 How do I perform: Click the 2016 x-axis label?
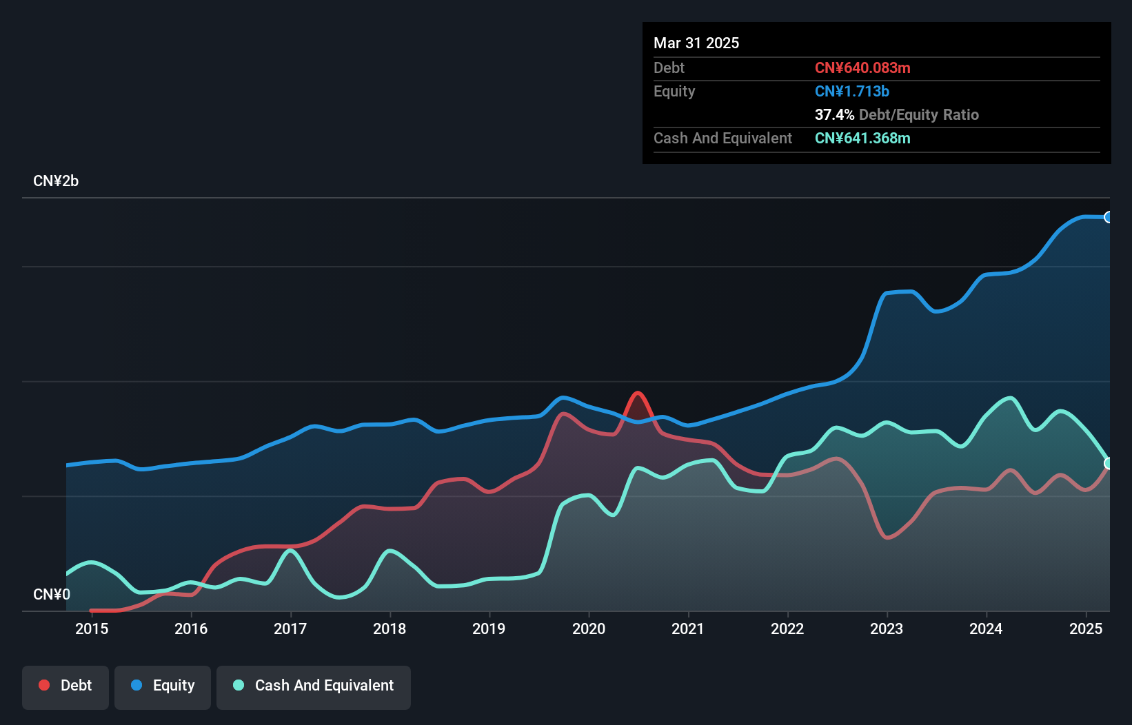[191, 629]
